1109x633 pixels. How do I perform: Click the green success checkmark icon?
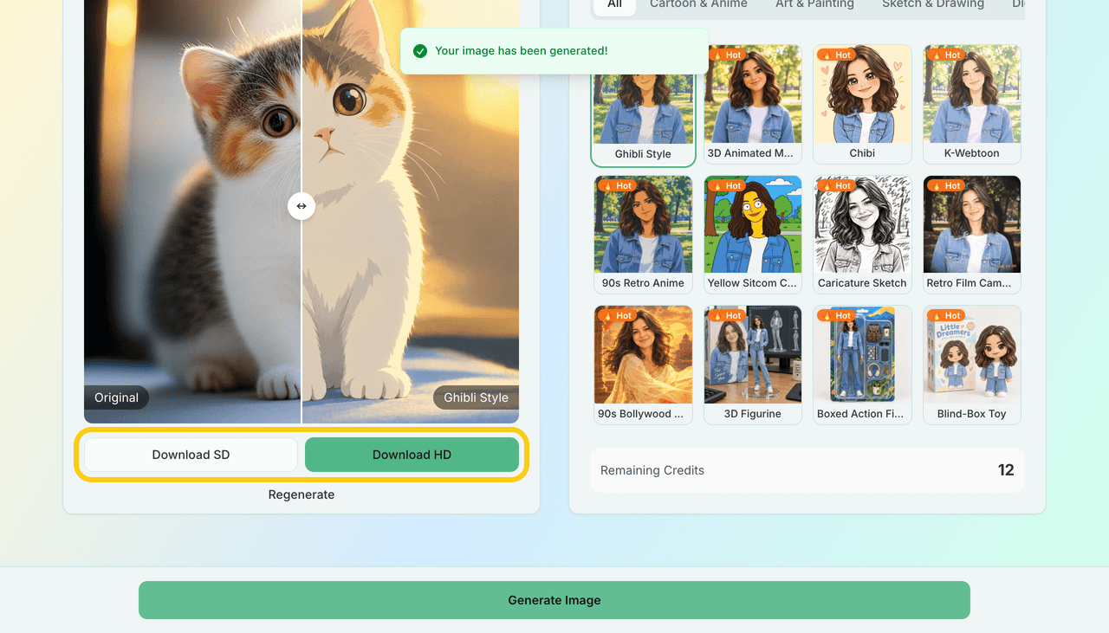click(x=420, y=51)
